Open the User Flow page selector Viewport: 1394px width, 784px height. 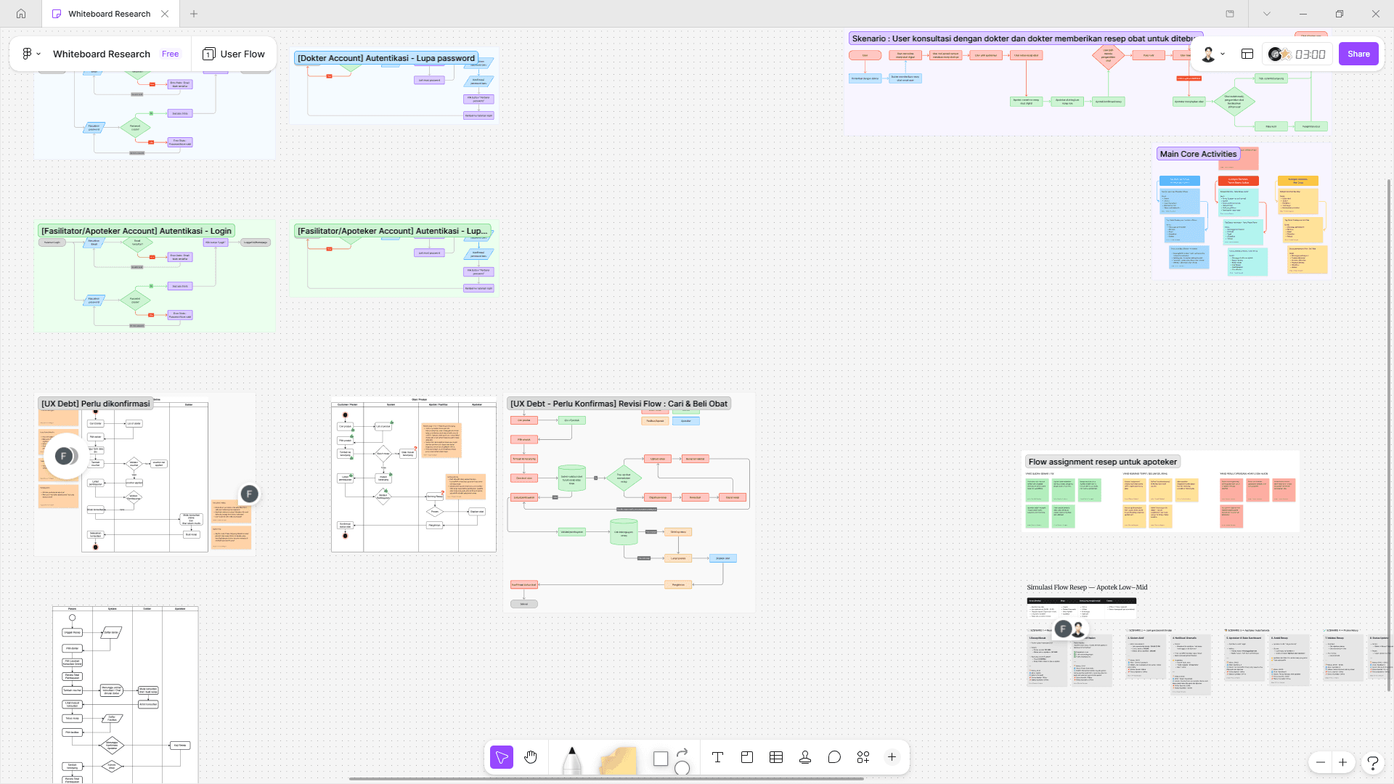[234, 54]
